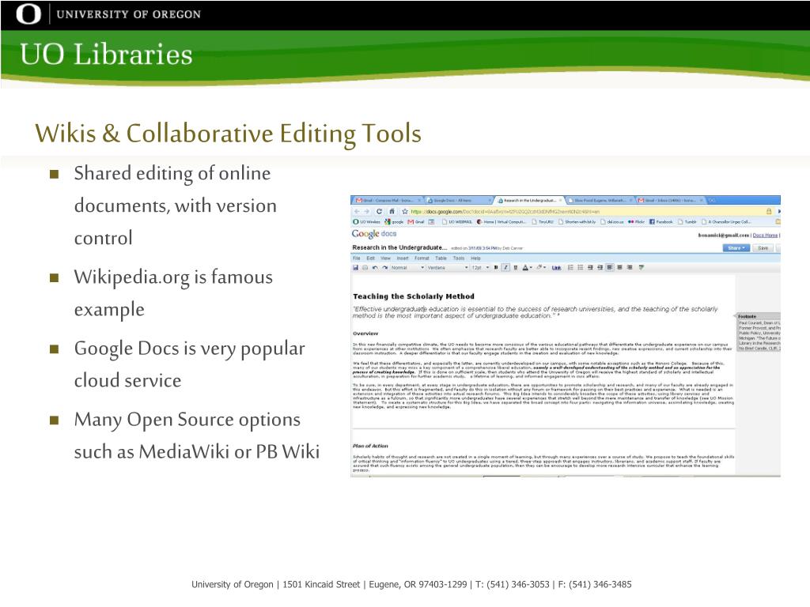Open the highlight color picker
This screenshot has height=607, width=810.
541,267
